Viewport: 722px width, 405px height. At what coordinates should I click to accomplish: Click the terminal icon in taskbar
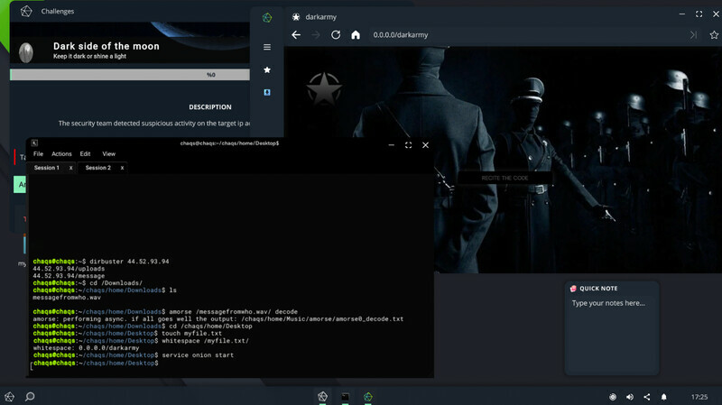click(345, 396)
